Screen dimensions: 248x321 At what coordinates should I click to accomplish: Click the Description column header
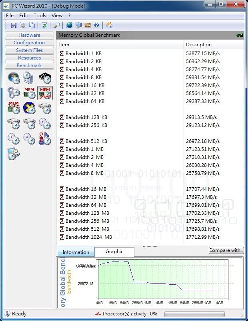pyautogui.click(x=213, y=45)
